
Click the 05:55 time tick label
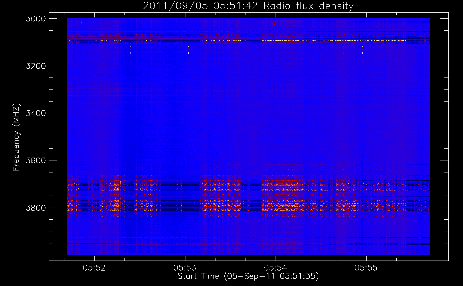pos(366,268)
